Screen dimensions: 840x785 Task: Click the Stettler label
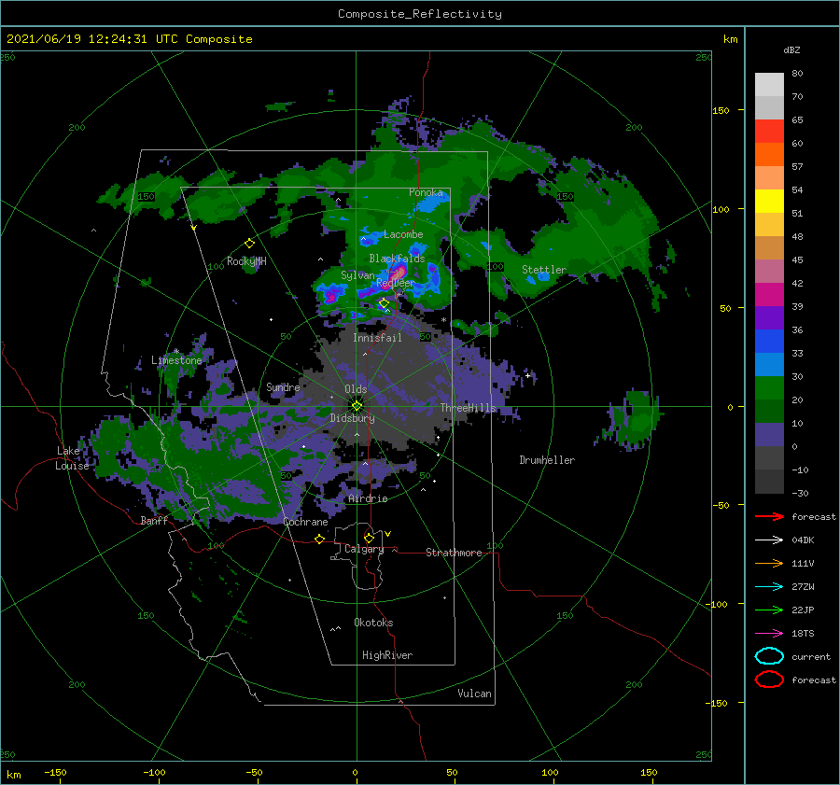(544, 270)
